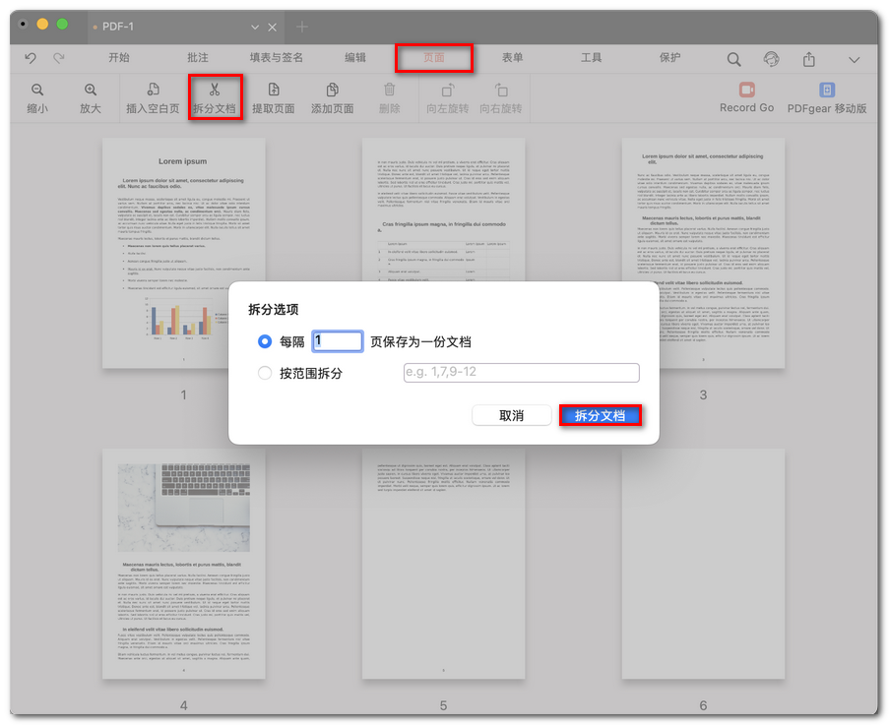
Task: Switch to the 页面 ribbon tab
Action: (x=435, y=58)
